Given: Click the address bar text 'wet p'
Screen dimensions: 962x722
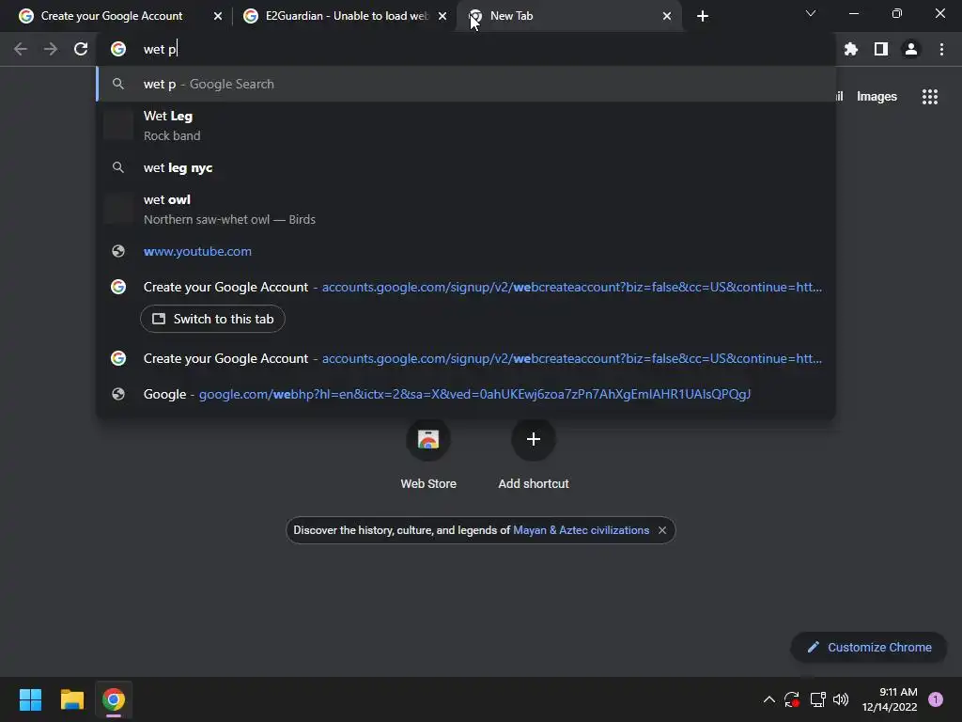Looking at the screenshot, I should tap(160, 49).
